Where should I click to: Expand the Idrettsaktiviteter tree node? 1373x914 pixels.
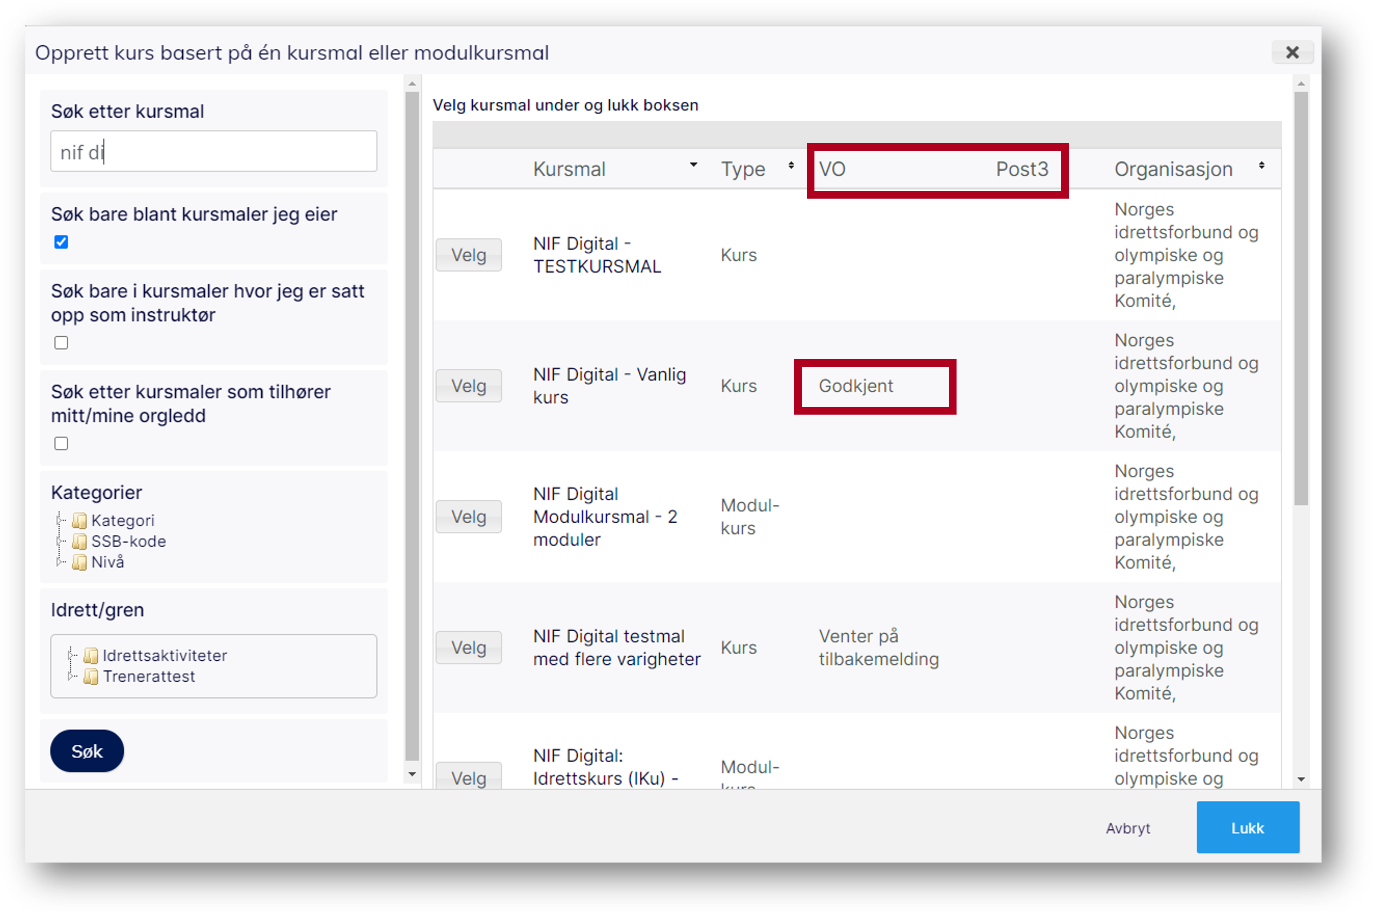[x=71, y=655]
